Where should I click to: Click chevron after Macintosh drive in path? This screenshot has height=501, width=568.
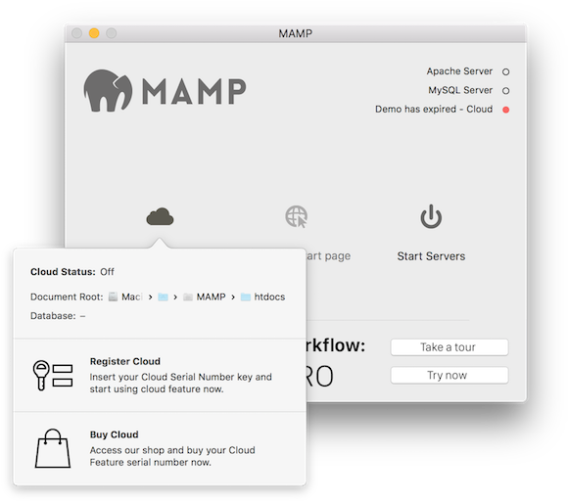click(151, 297)
